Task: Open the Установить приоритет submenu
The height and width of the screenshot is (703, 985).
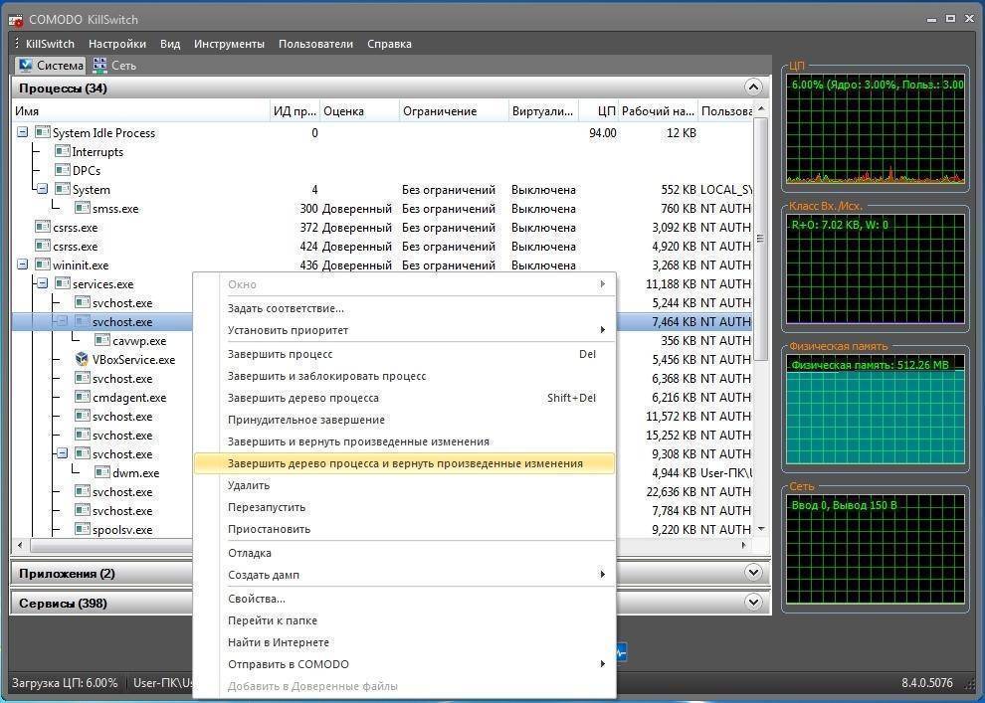Action: 288,330
